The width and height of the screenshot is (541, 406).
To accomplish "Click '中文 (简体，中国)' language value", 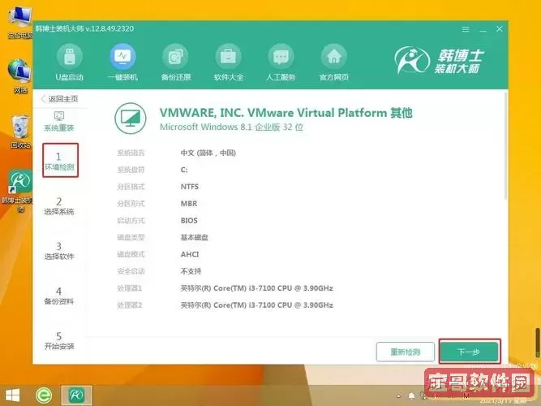I will coord(208,153).
